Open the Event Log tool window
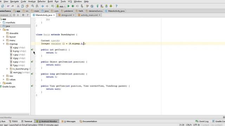 point(202,121)
